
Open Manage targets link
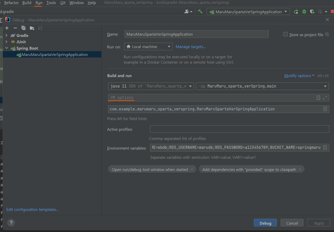click(191, 47)
